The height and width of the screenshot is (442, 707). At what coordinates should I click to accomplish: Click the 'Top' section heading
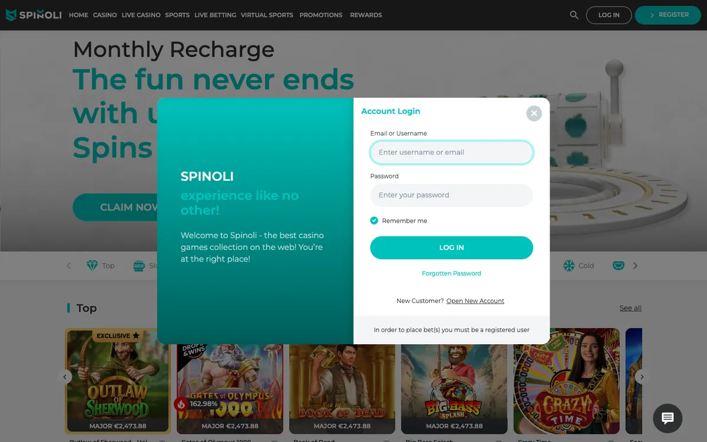coord(87,308)
